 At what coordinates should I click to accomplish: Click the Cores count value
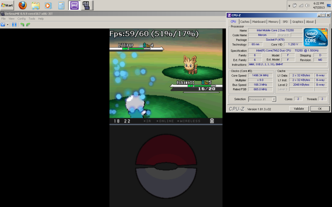tap(298, 99)
